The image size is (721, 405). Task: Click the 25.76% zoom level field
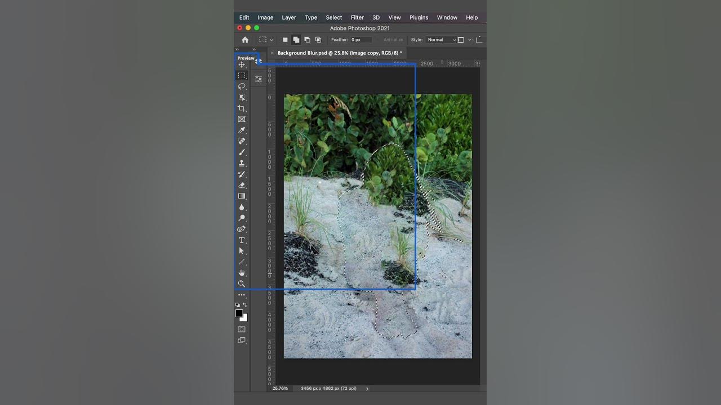280,389
